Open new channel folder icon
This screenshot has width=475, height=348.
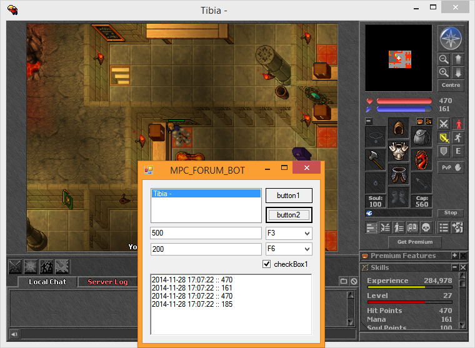[x=344, y=281]
